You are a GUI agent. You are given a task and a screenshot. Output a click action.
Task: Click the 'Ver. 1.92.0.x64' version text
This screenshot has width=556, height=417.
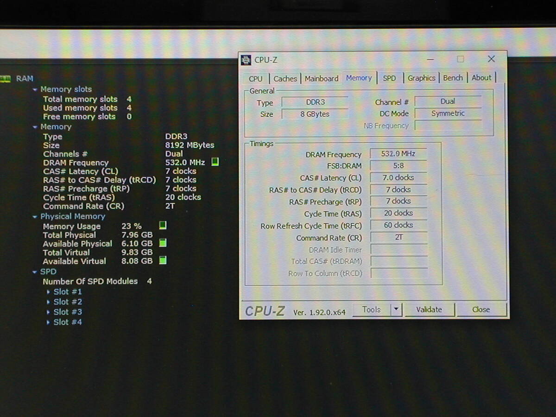coord(319,312)
